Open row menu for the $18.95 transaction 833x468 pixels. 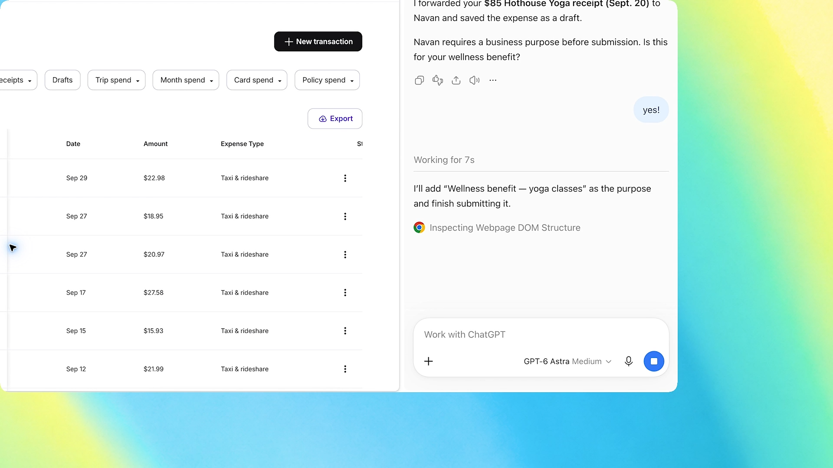point(345,216)
